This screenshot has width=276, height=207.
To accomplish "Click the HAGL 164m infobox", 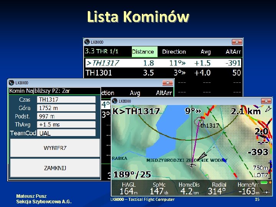I will coord(129,189).
